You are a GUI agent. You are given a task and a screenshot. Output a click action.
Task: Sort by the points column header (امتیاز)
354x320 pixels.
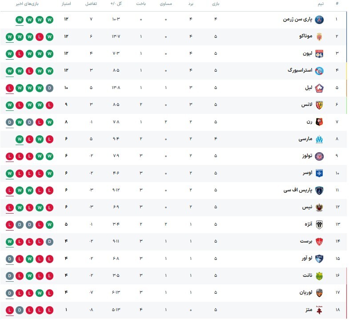pyautogui.click(x=66, y=4)
